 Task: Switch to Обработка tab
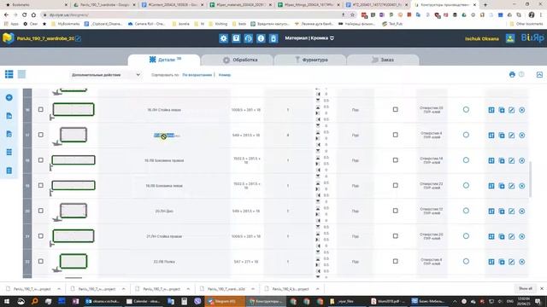coord(238,60)
